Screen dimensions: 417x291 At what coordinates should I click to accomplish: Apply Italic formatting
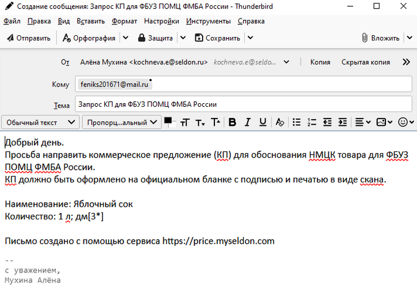point(247,122)
